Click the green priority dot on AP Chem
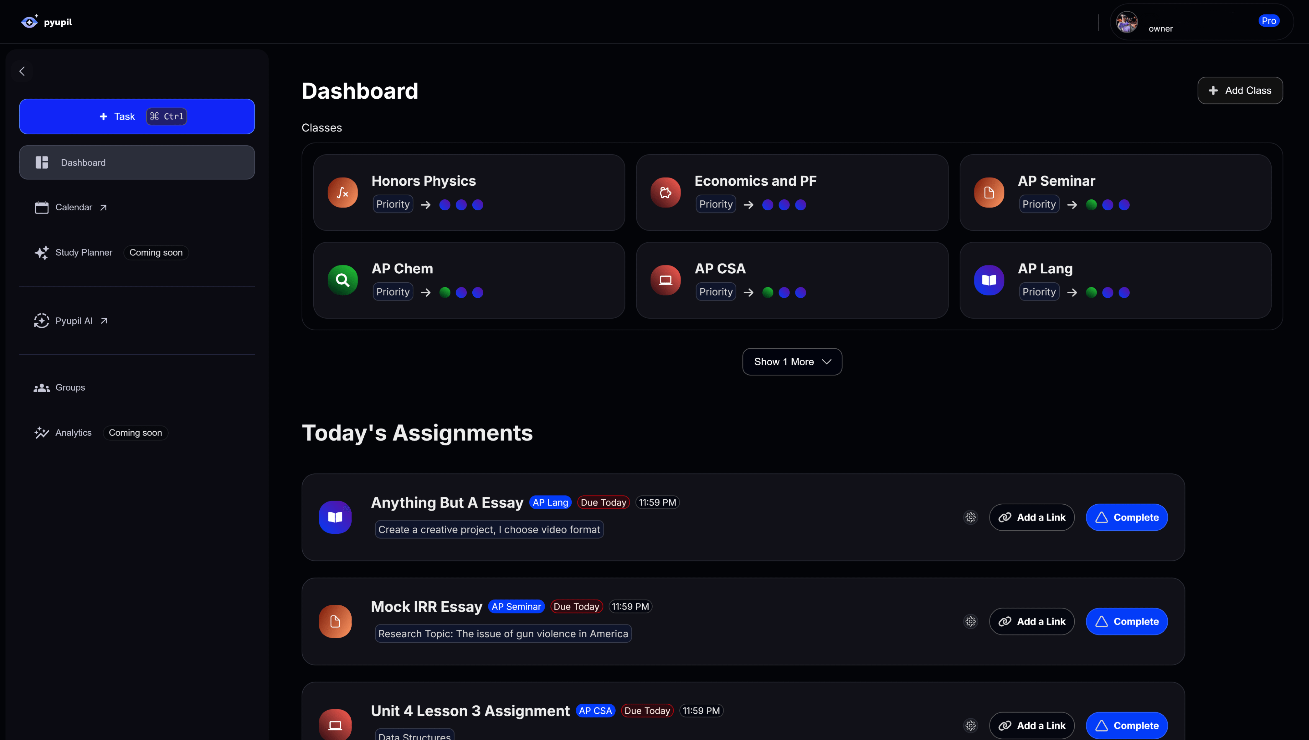This screenshot has height=740, width=1309. click(x=445, y=292)
